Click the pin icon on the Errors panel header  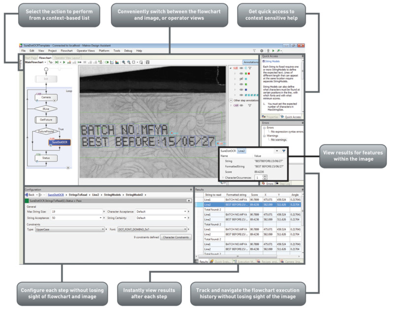point(302,123)
